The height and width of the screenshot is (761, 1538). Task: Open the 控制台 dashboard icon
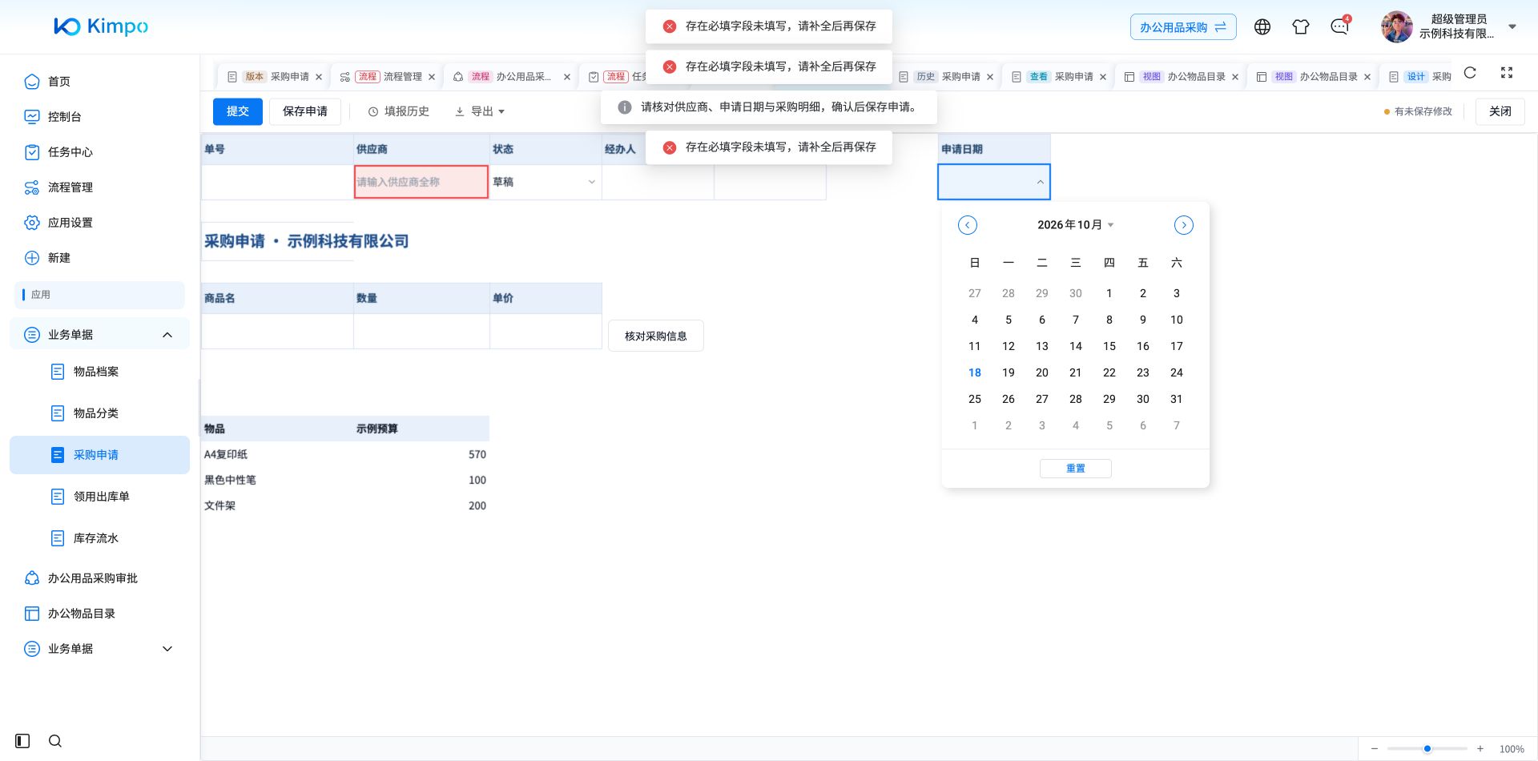32,117
